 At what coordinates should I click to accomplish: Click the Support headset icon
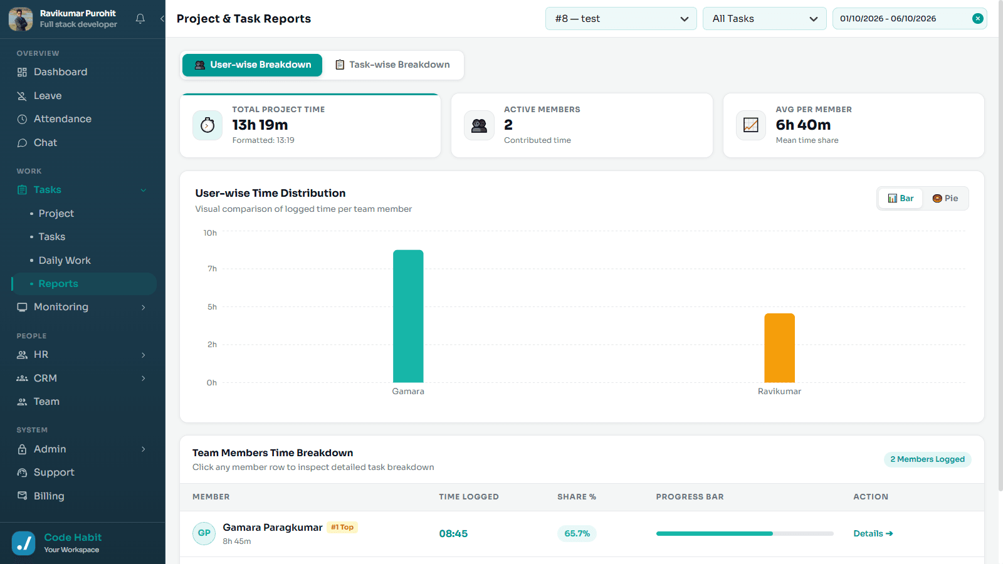(22, 473)
